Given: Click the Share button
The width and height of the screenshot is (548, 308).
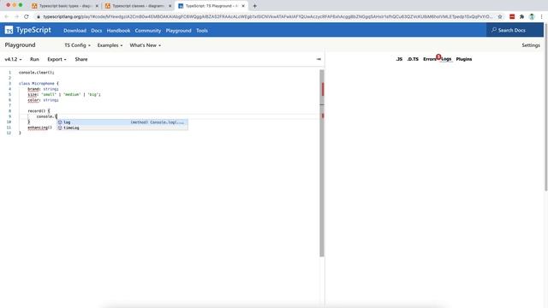Looking at the screenshot, I should point(81,59).
